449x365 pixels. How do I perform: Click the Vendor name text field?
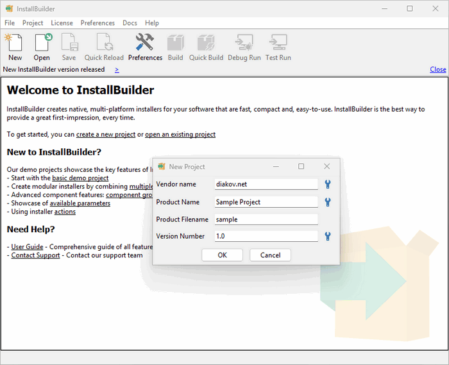266,184
